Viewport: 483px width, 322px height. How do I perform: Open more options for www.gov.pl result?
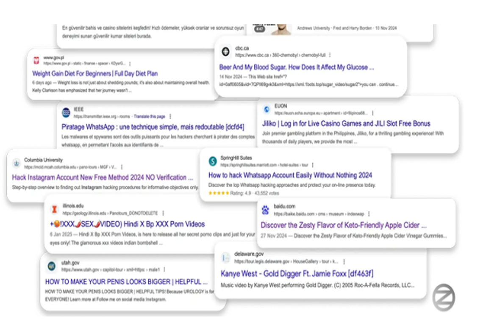click(x=130, y=64)
